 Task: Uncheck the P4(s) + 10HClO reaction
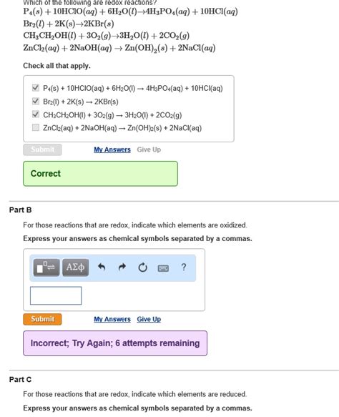pos(36,88)
